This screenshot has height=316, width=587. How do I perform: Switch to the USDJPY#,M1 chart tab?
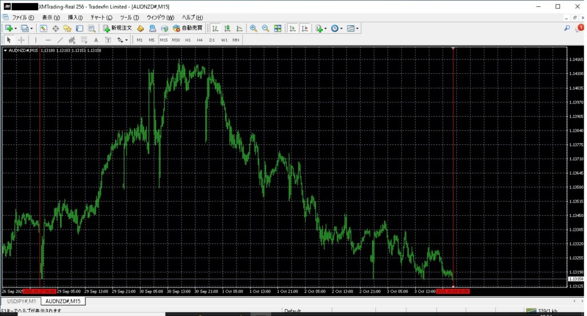(19, 301)
